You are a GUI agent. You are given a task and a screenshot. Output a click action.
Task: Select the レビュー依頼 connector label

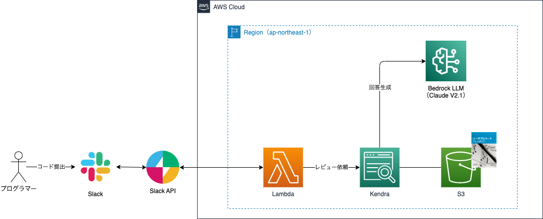click(x=331, y=168)
